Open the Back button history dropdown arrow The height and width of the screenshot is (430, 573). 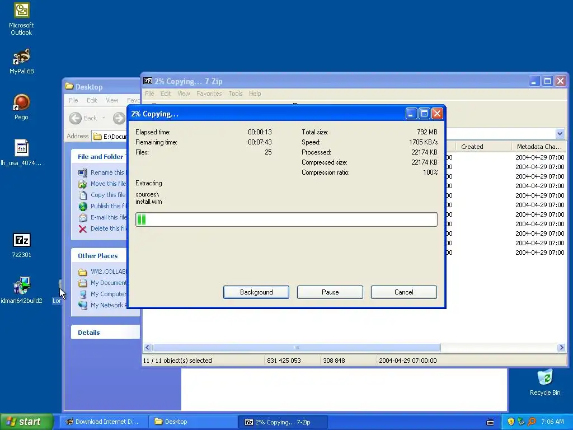coord(104,118)
